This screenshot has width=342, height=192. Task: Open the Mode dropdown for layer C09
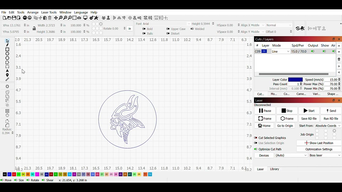click(x=281, y=51)
